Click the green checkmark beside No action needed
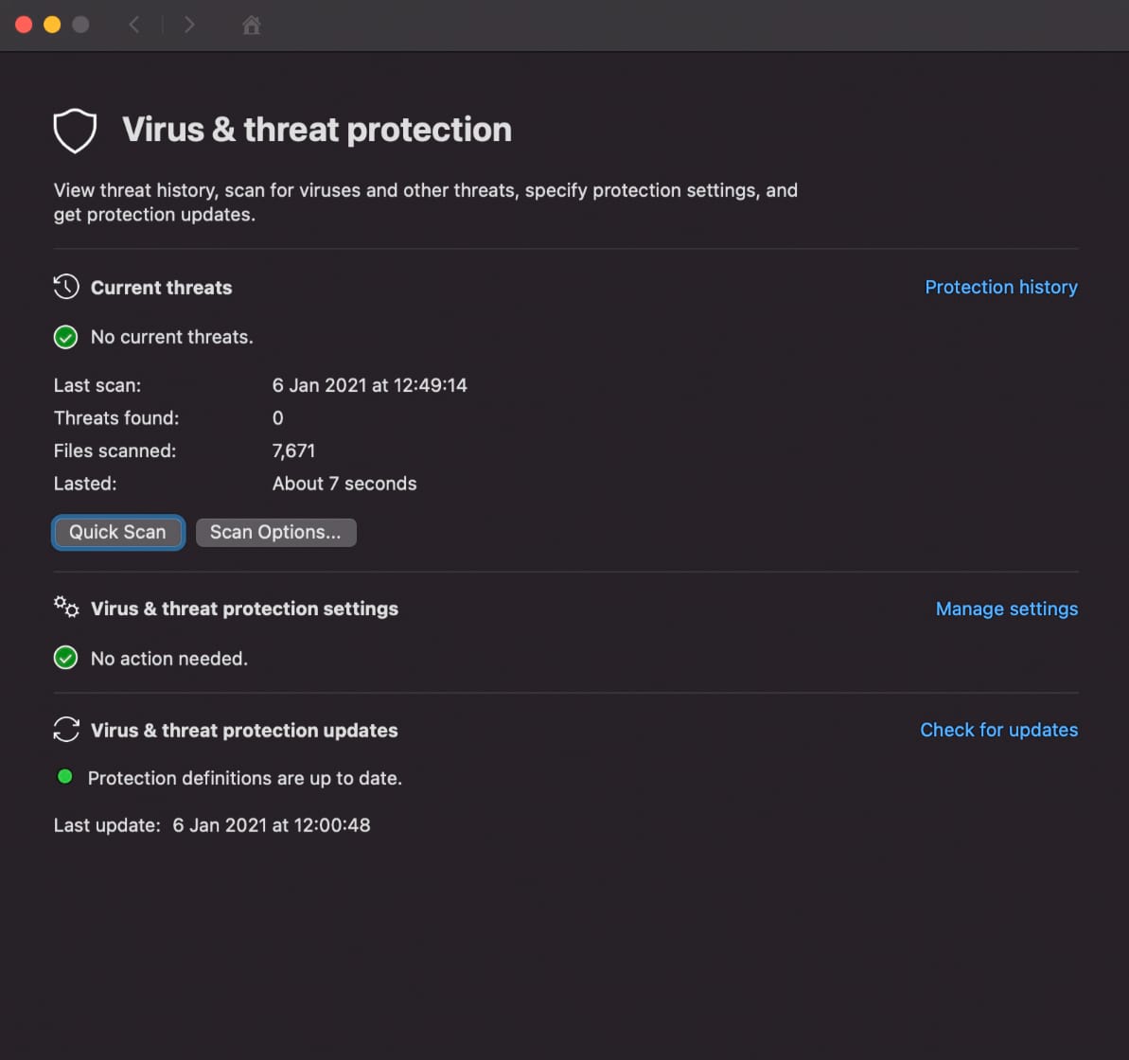1129x1060 pixels. point(65,658)
